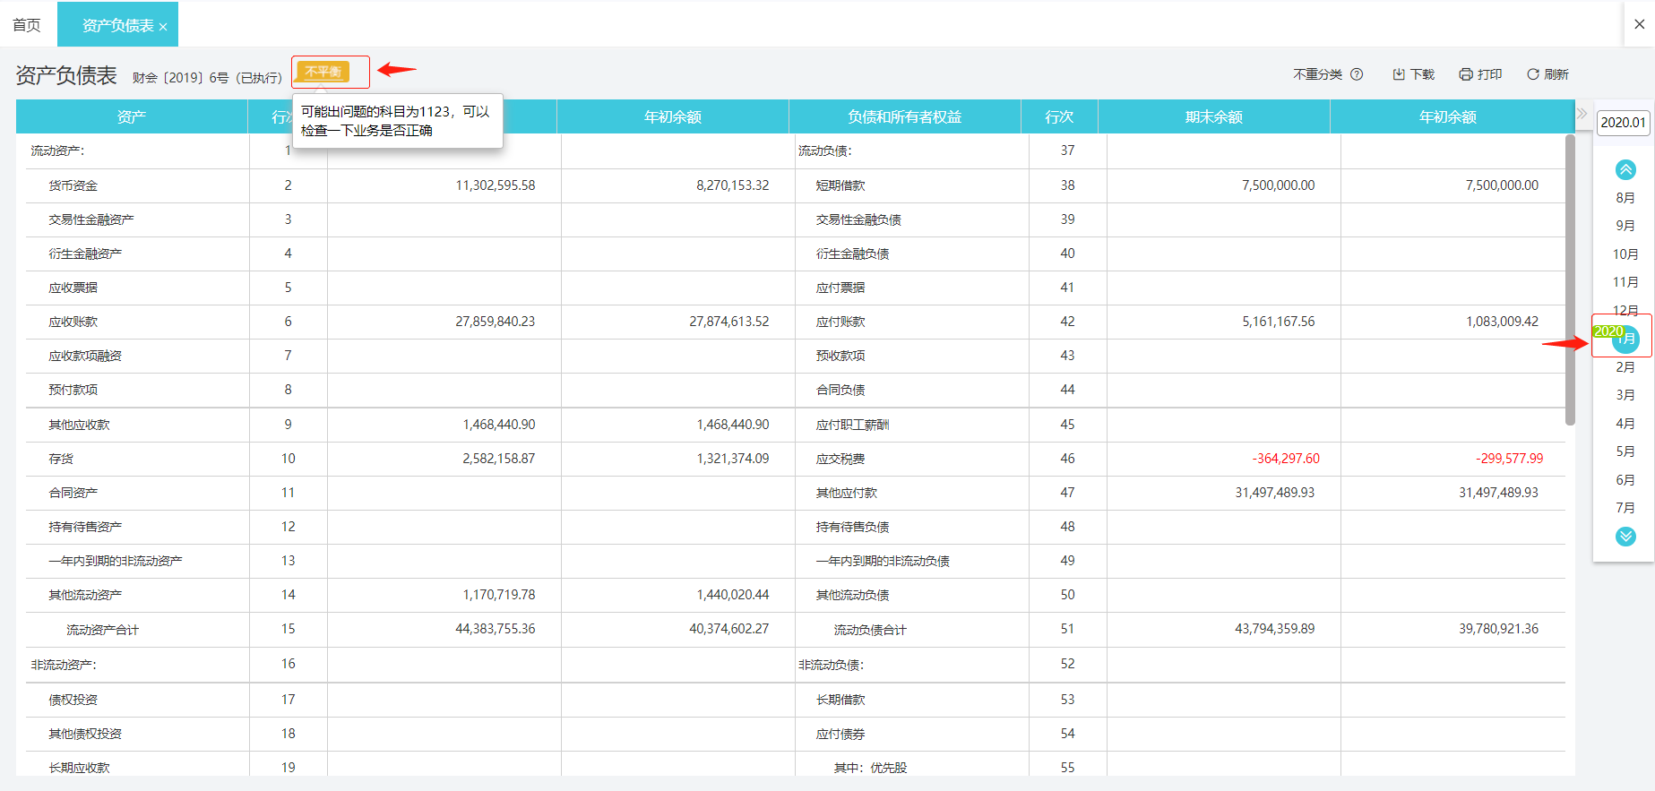Image resolution: width=1655 pixels, height=791 pixels.
Task: Click the 应收账款 row label
Action: point(73,322)
